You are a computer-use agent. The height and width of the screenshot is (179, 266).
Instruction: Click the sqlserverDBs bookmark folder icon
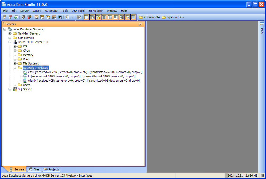coord(164,17)
